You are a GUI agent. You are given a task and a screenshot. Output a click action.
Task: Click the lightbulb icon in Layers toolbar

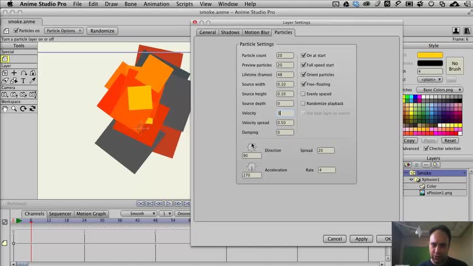(435, 165)
